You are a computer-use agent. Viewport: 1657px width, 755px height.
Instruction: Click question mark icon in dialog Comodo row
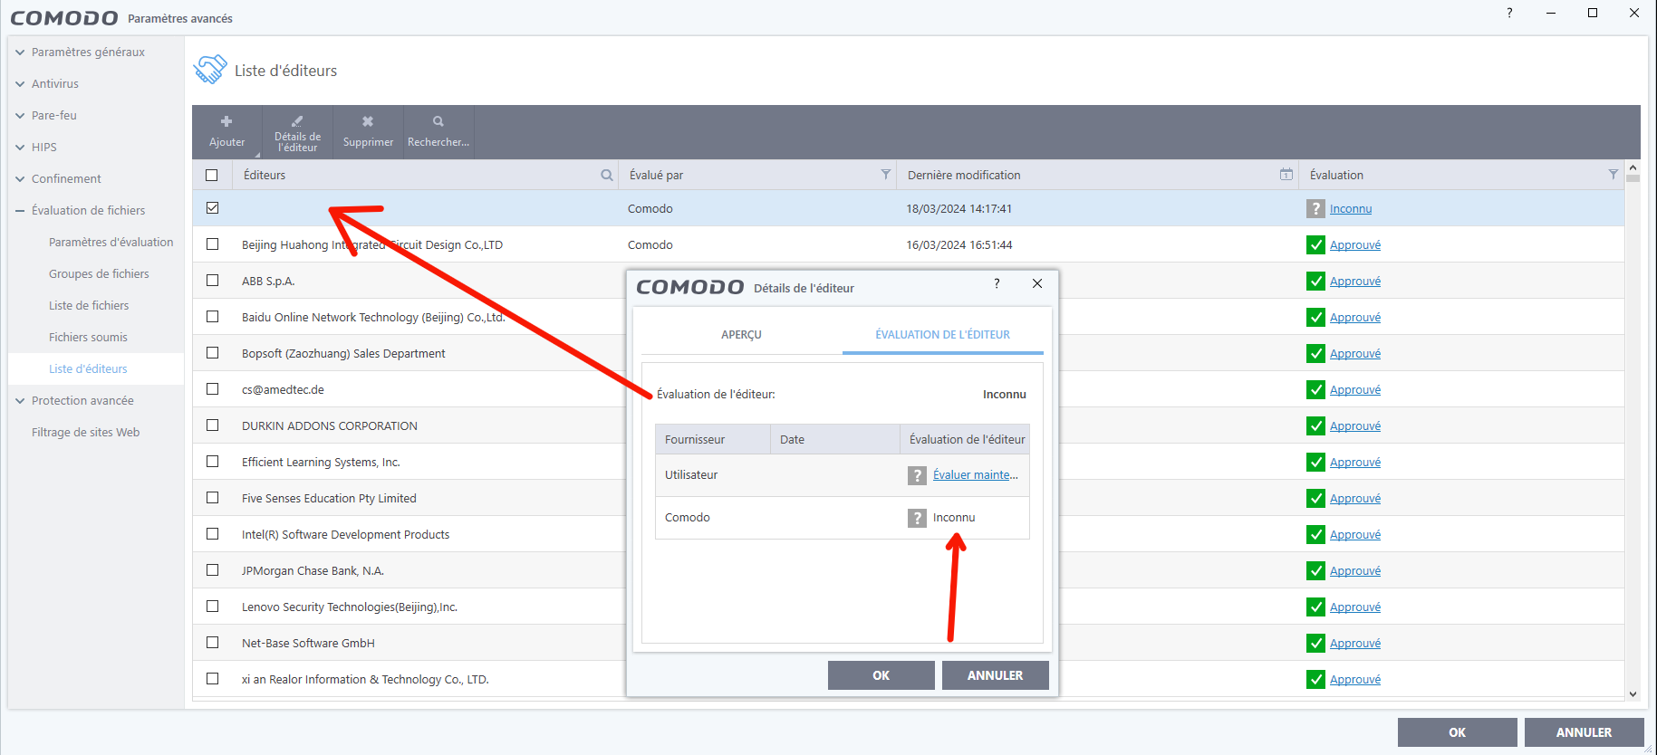pos(917,518)
